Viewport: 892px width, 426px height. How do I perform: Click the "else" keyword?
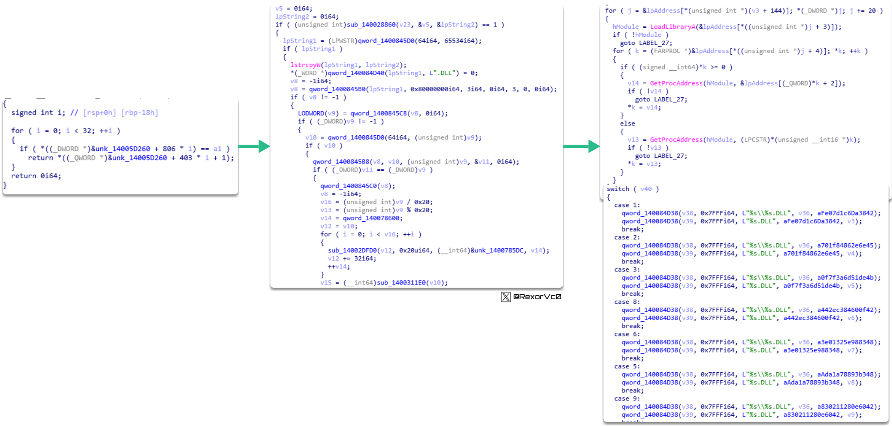627,124
